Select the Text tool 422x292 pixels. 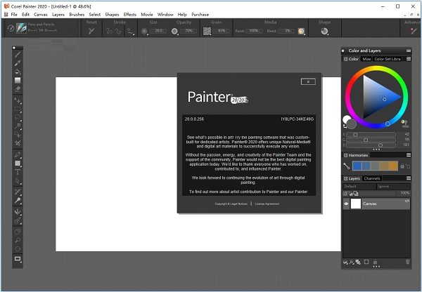(x=18, y=172)
